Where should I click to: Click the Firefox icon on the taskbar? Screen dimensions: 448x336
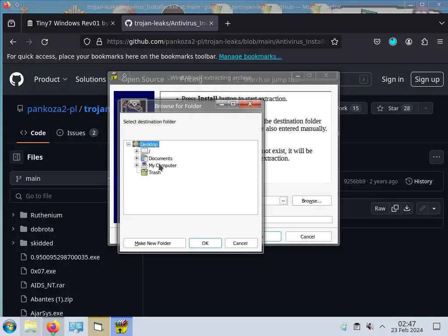point(53,326)
